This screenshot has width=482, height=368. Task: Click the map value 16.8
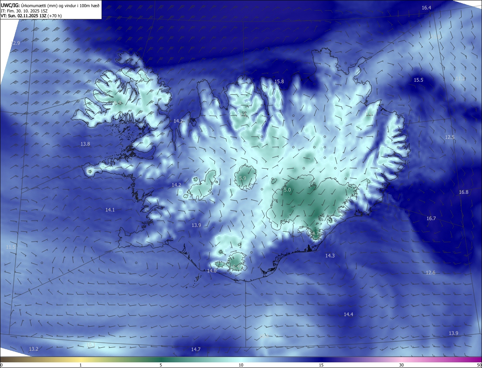(x=464, y=192)
